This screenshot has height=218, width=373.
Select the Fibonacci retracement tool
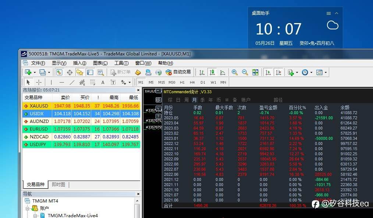pyautogui.click(x=93, y=82)
